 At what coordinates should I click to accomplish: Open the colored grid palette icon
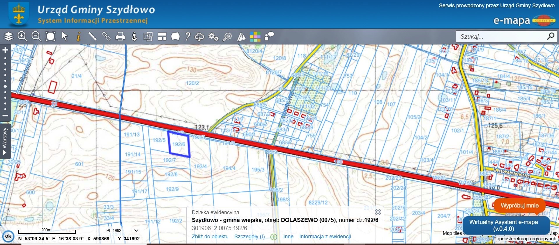coord(255,37)
